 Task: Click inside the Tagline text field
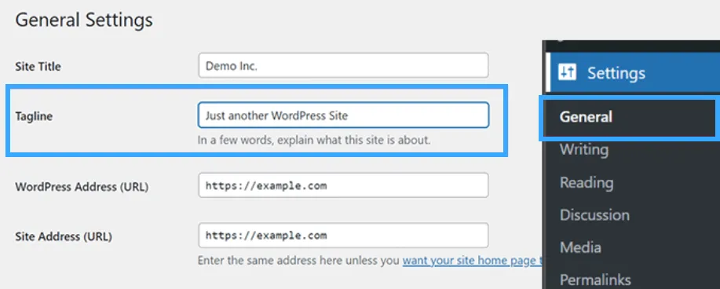pyautogui.click(x=343, y=115)
